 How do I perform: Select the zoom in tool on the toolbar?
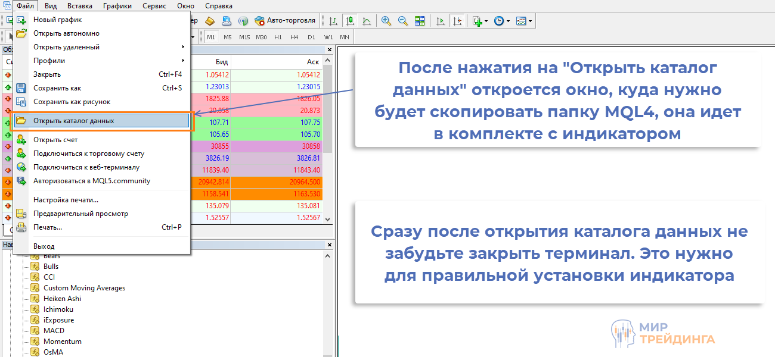pos(386,21)
